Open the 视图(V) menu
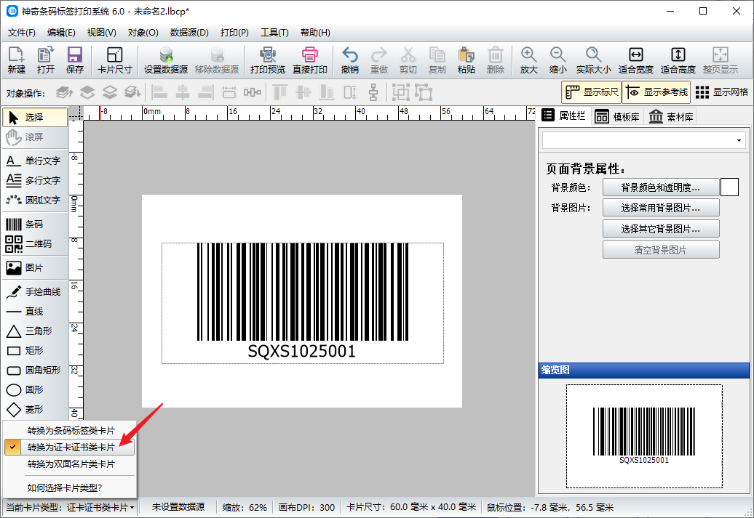Screen dimensions: 754x518 101,33
